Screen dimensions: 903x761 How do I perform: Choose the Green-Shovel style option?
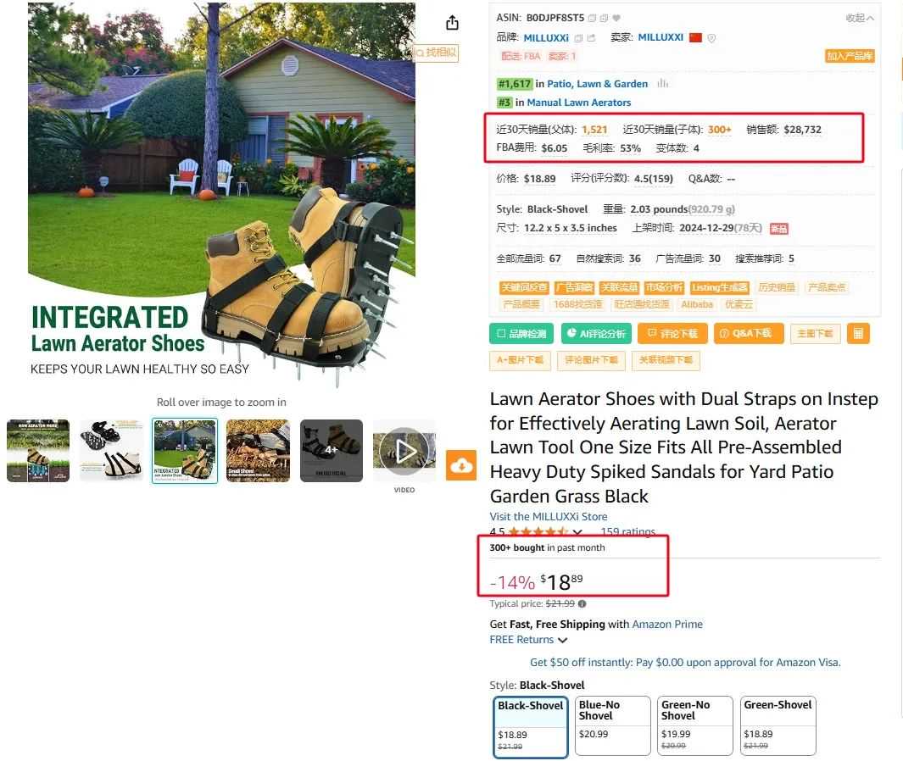click(x=778, y=725)
